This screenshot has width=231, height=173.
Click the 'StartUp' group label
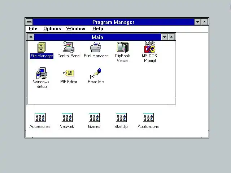[121, 127]
